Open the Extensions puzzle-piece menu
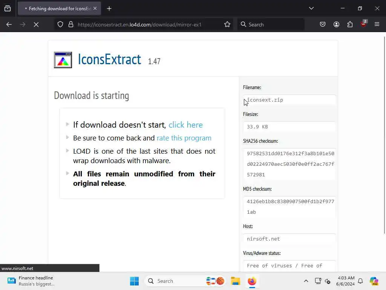Image resolution: width=386 pixels, height=290 pixels. (350, 25)
